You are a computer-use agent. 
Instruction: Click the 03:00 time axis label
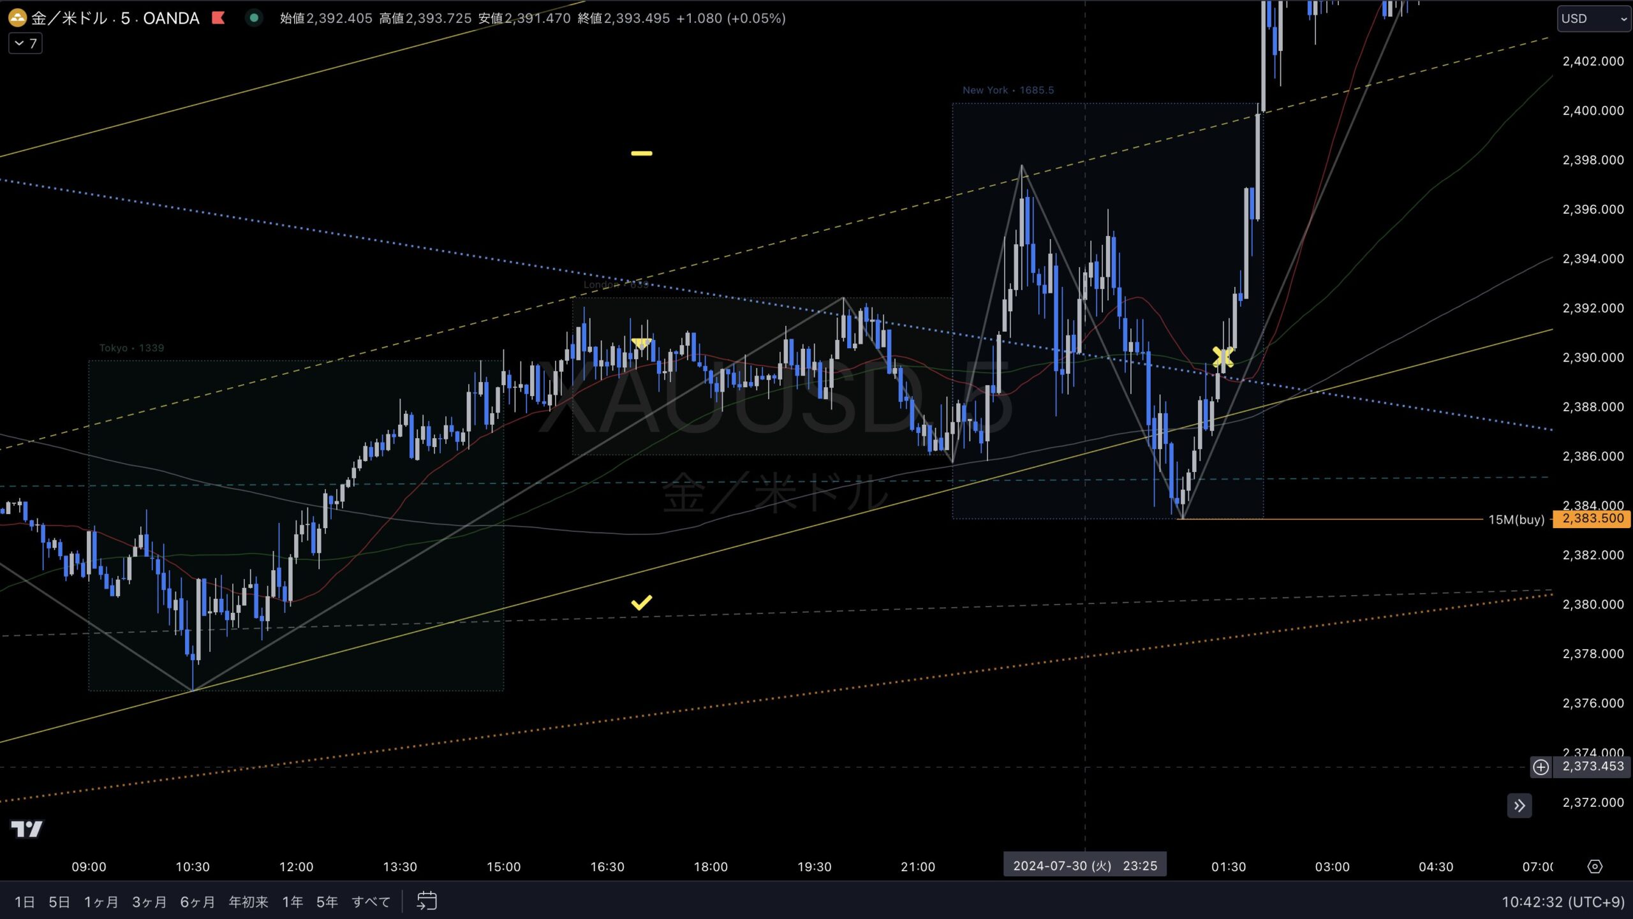(x=1333, y=867)
